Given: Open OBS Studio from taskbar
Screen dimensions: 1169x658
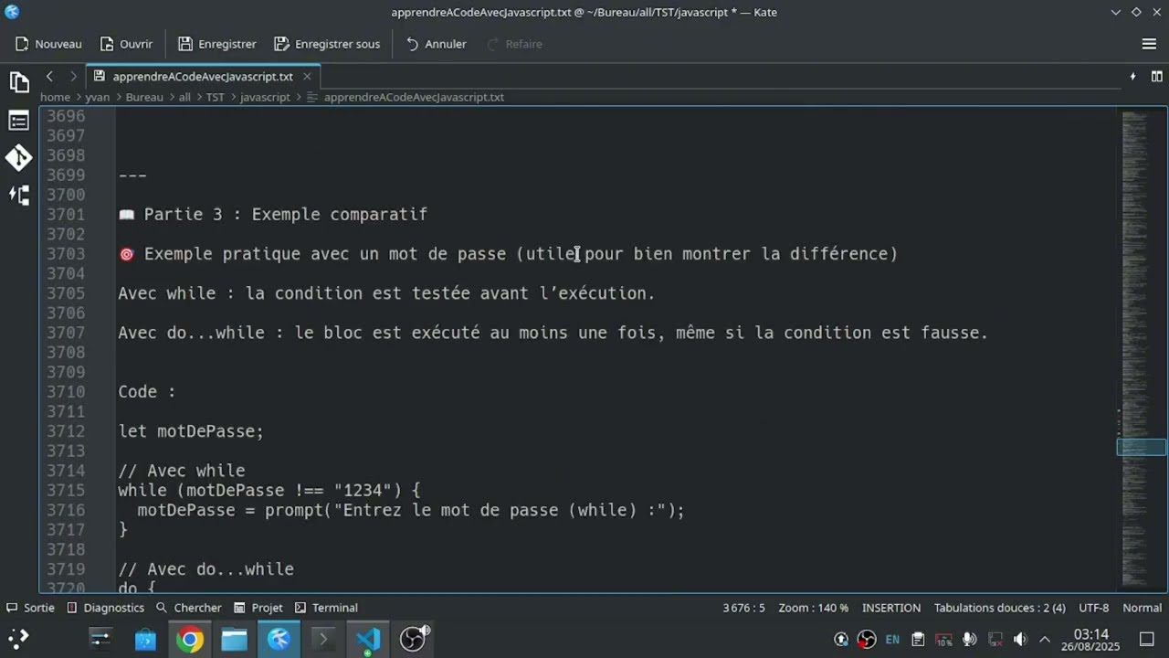Looking at the screenshot, I should tap(413, 639).
